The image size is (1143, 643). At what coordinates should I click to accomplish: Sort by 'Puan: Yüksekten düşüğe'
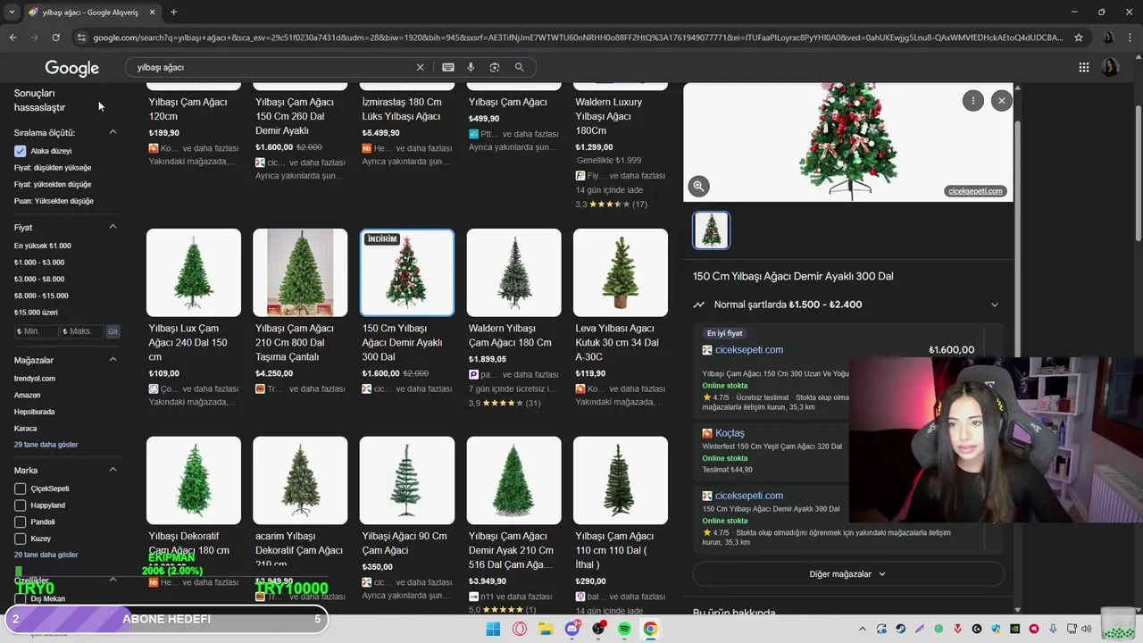[54, 201]
